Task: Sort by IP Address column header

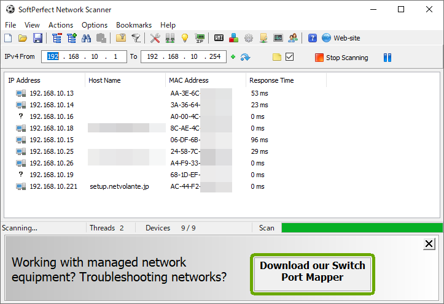Action: (x=44, y=80)
